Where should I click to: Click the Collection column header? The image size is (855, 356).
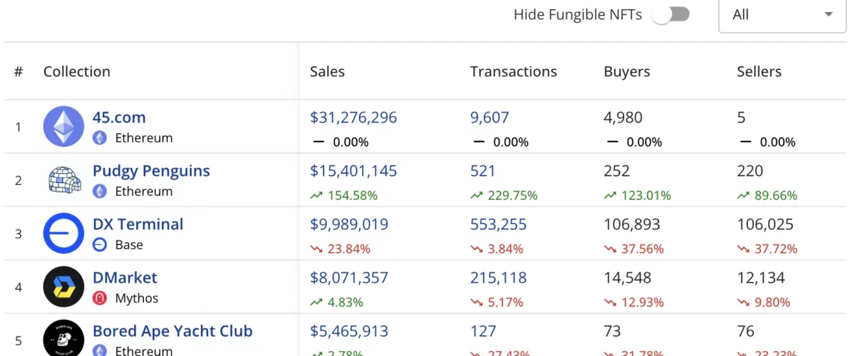(76, 71)
